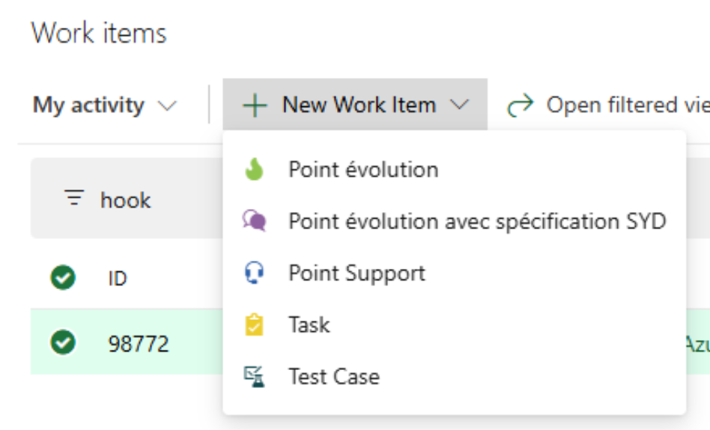The width and height of the screenshot is (710, 430).
Task: Click the green flame Point évolution icon
Action: pos(255,170)
